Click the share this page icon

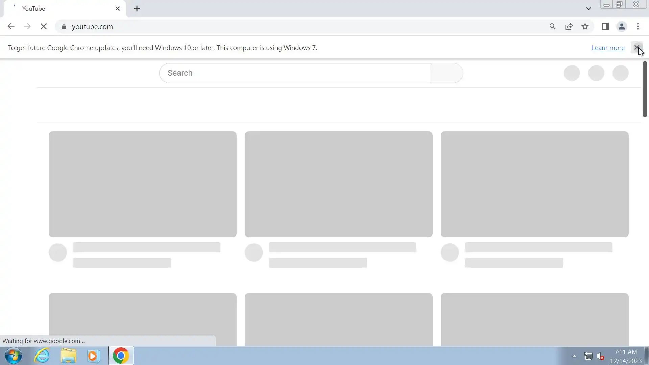point(569,27)
